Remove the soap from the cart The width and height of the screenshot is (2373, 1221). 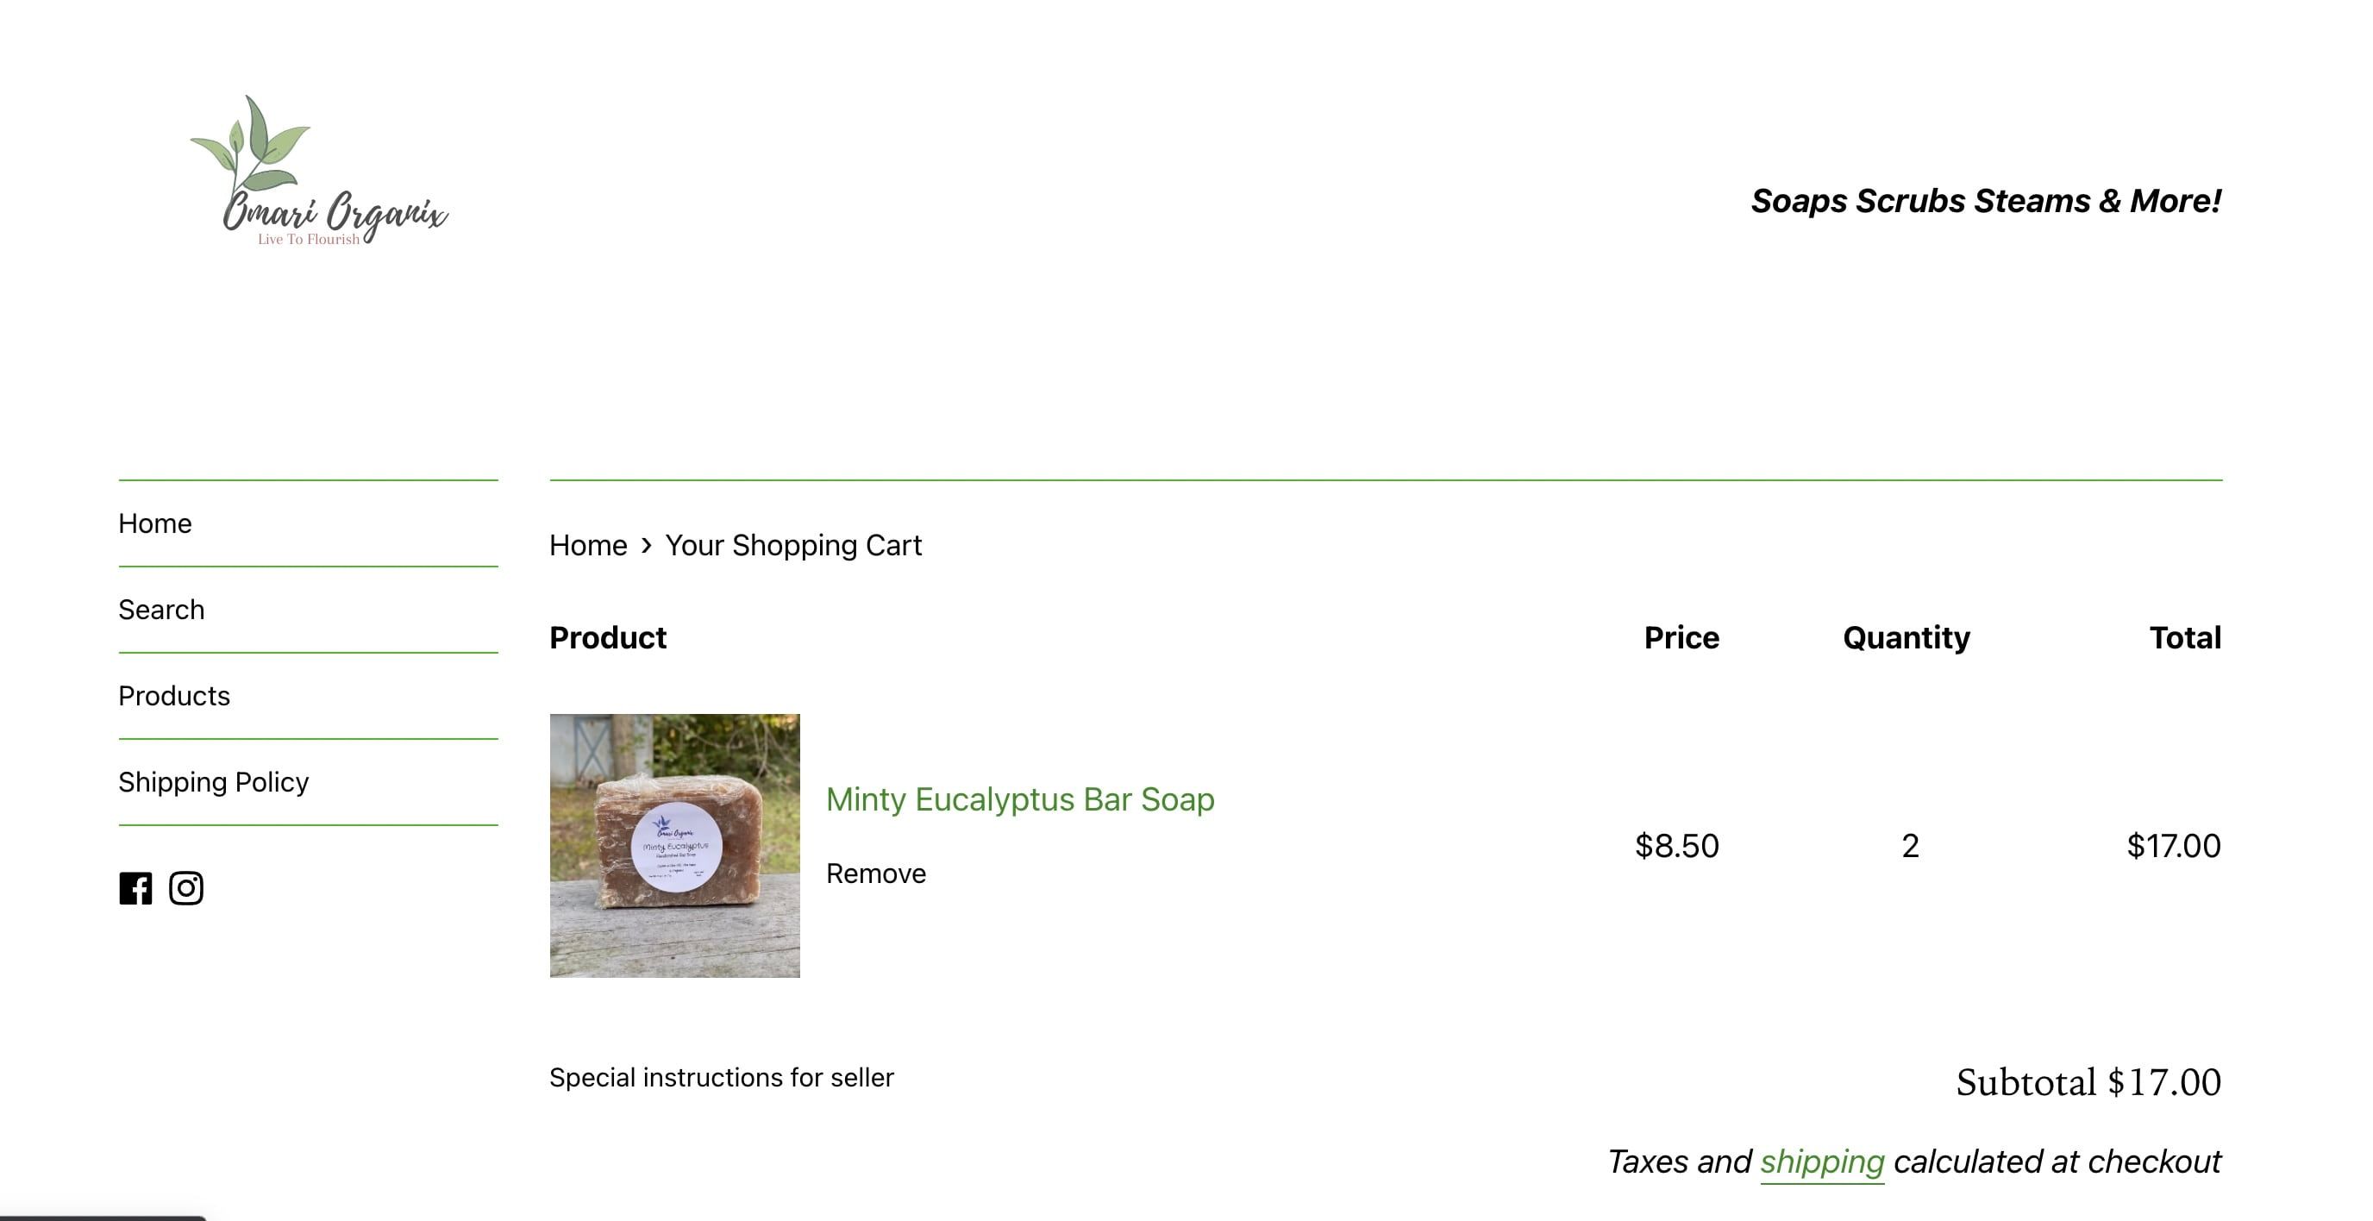point(875,873)
